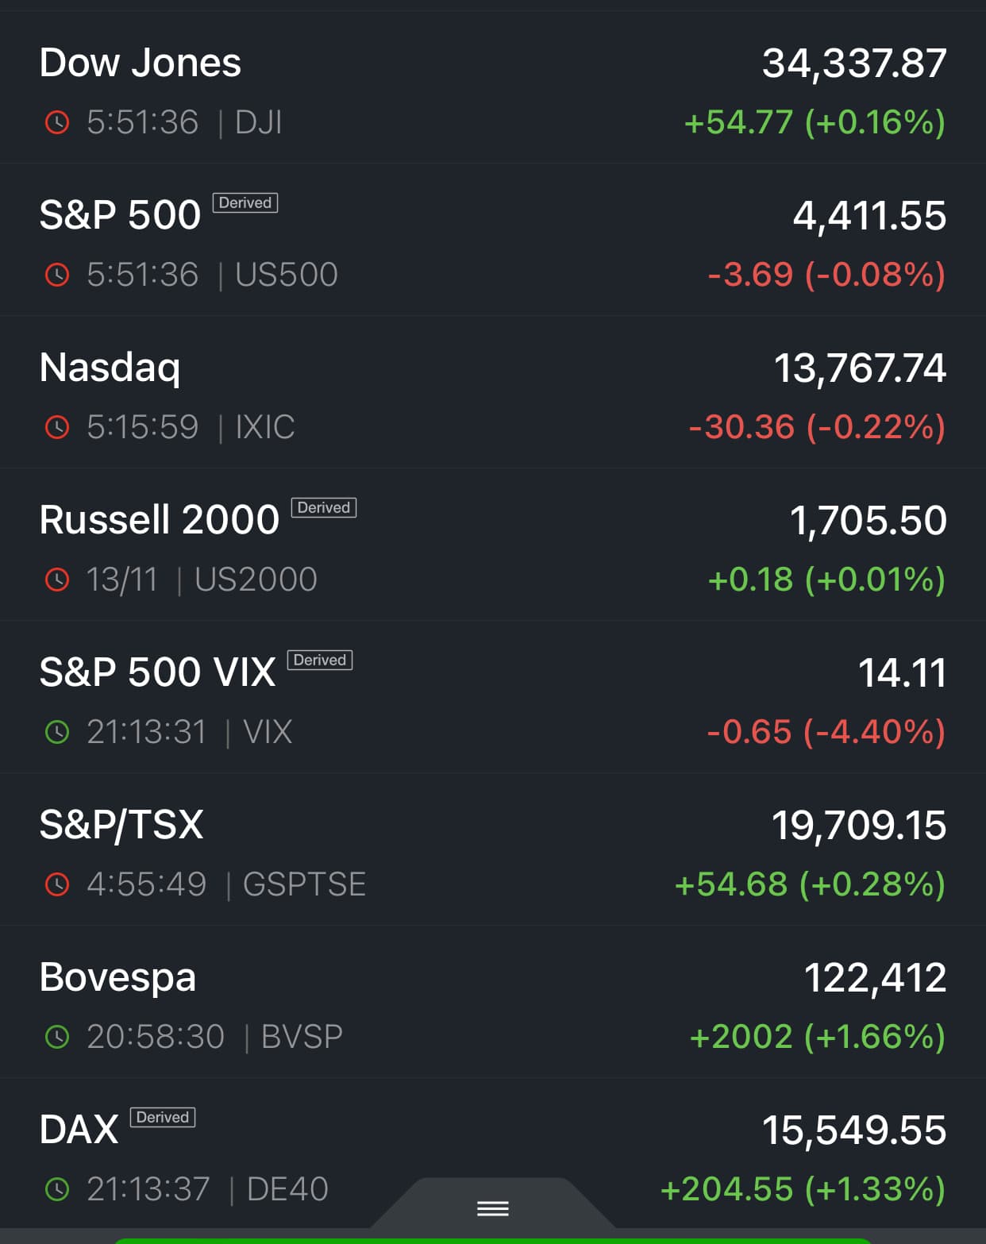Click the green clock icon under DAX
This screenshot has height=1244, width=986.
[57, 1189]
